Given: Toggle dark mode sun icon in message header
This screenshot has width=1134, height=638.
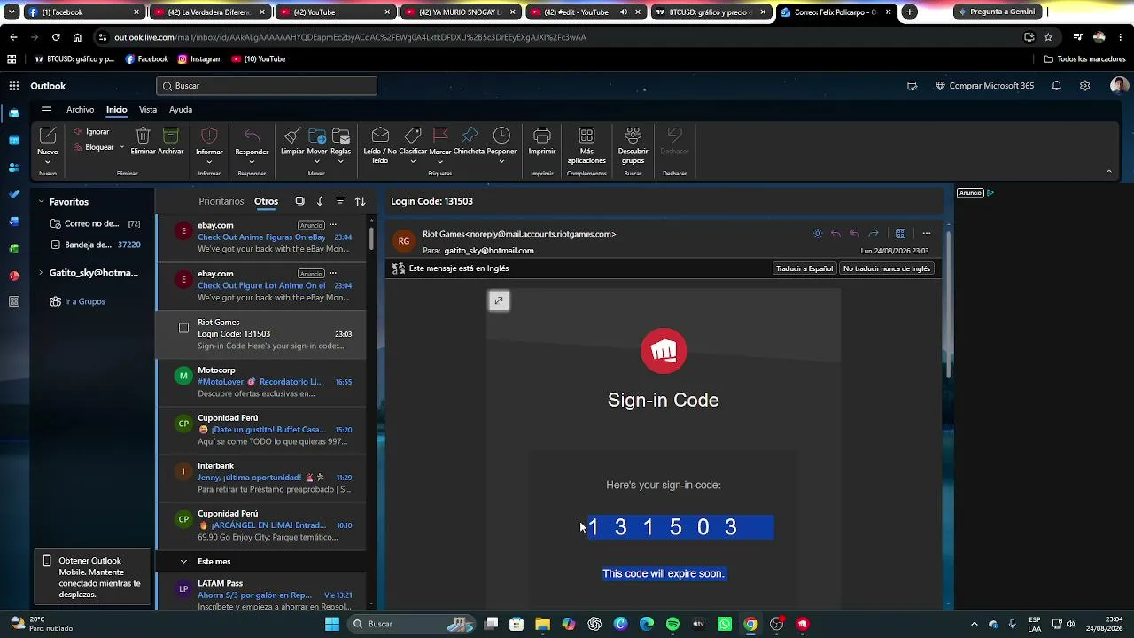Looking at the screenshot, I should (x=818, y=234).
